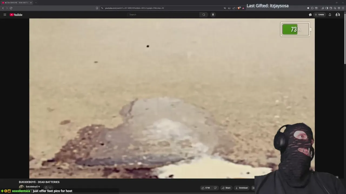The width and height of the screenshot is (346, 194).
Task: Toggle the browser sidebar panel
Action: pyautogui.click(x=327, y=8)
